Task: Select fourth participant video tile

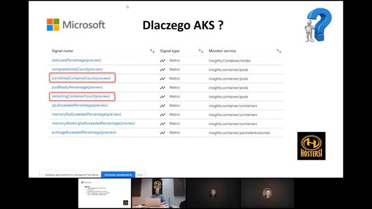Action: click(x=267, y=193)
